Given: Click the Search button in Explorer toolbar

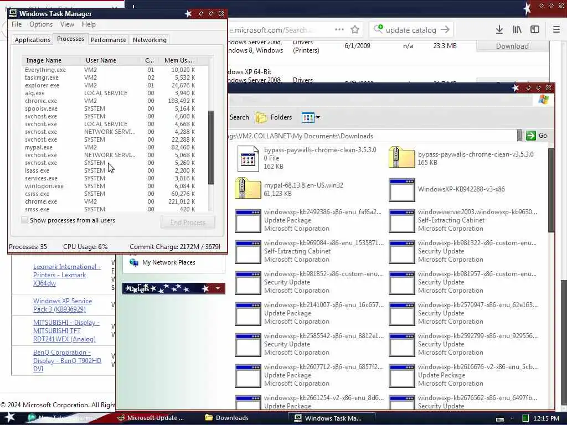Looking at the screenshot, I should click(239, 117).
